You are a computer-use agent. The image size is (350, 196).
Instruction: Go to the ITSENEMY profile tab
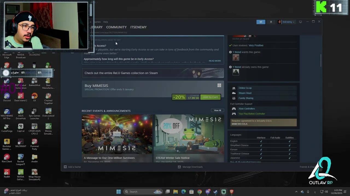tap(138, 27)
